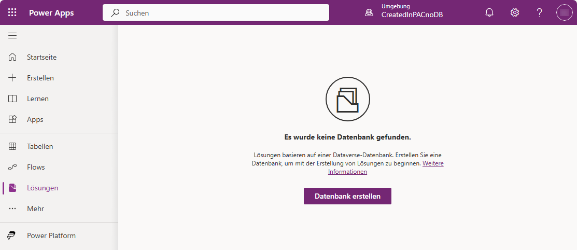Click the Datenbank erstellen button
The height and width of the screenshot is (250, 577).
coord(347,196)
